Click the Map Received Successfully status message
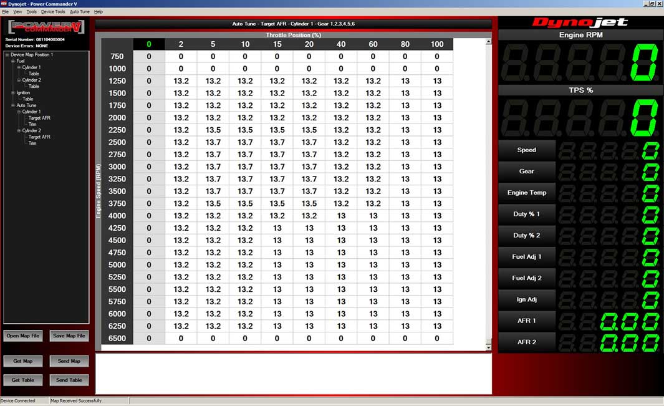The height and width of the screenshot is (406, 664). click(x=76, y=401)
